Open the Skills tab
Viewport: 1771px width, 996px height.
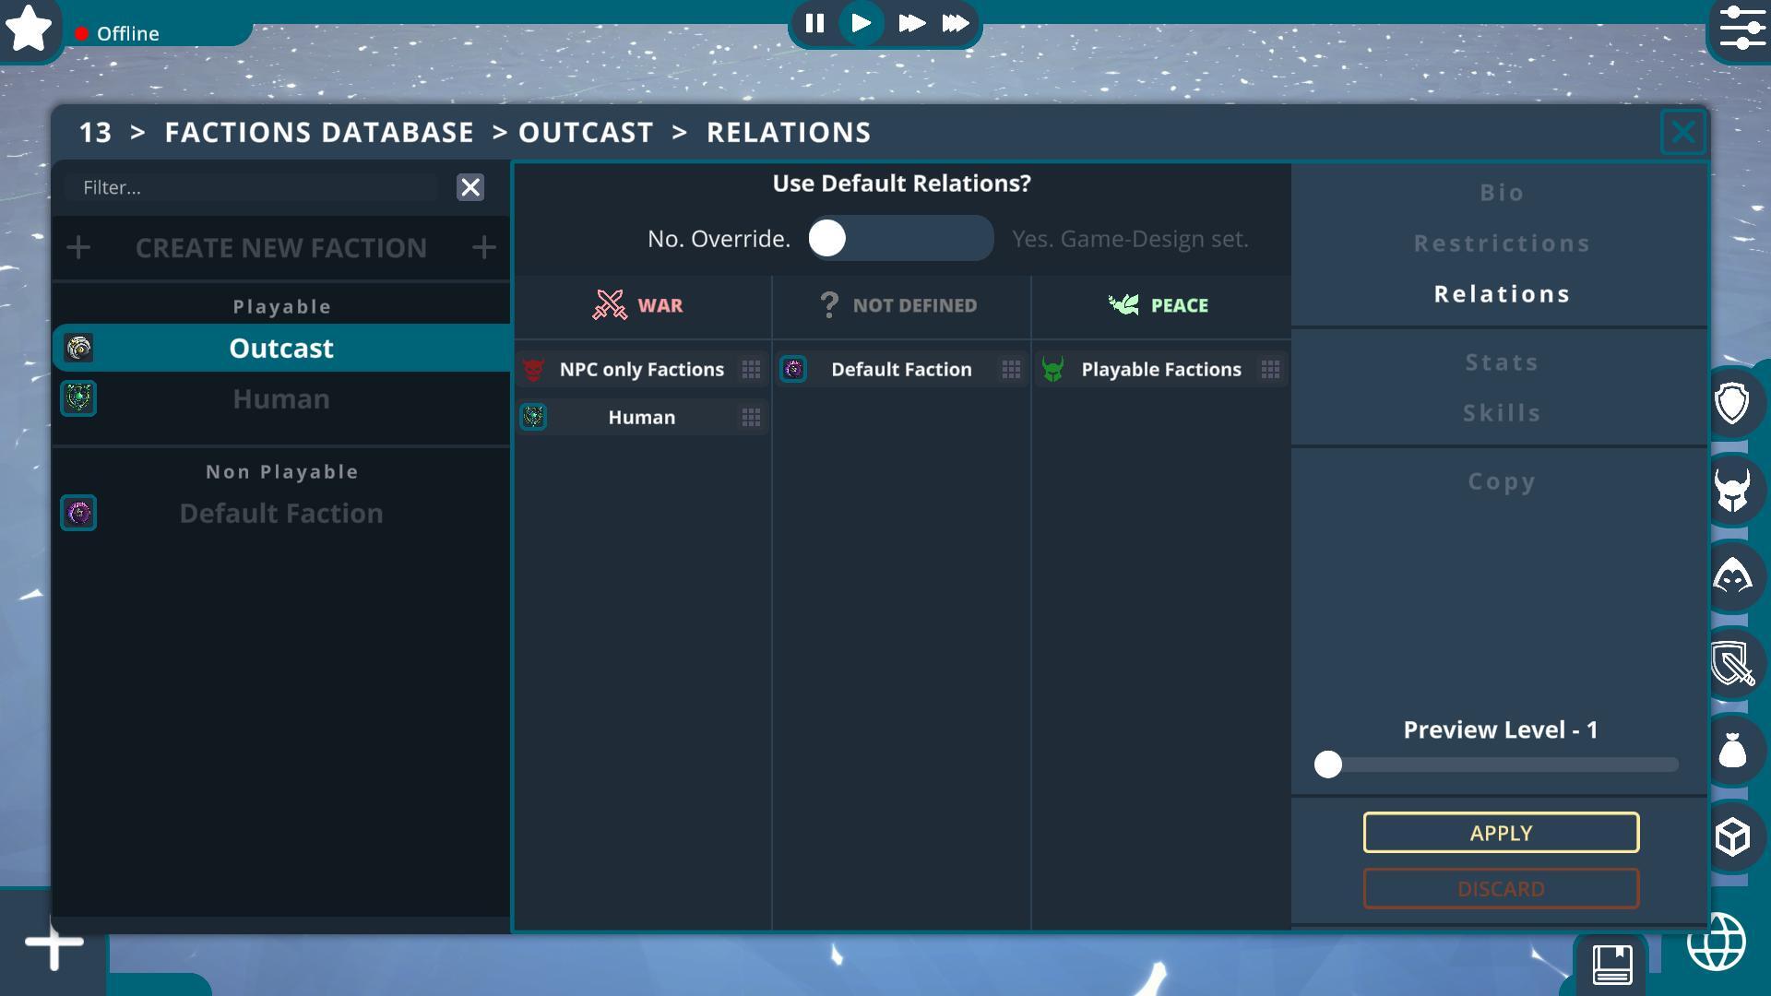point(1502,413)
